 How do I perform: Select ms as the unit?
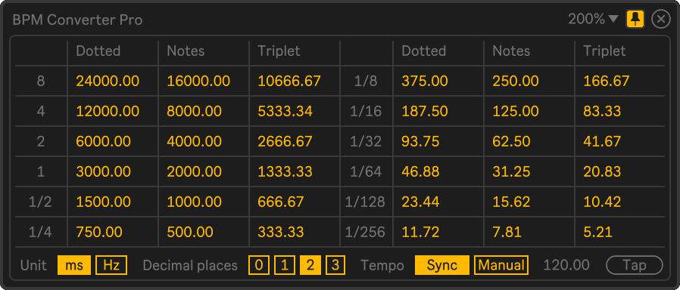[x=74, y=265]
